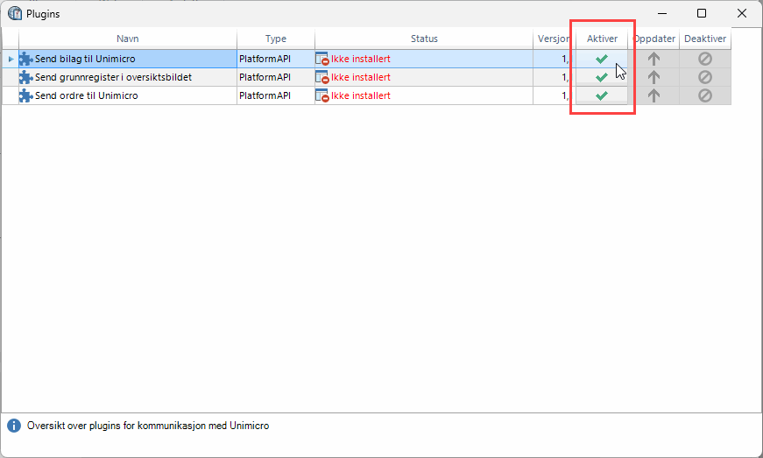Deactivate Send grunnregister i oversiktsbildet plugin

point(704,77)
